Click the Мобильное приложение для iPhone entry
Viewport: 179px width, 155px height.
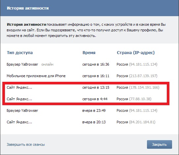click(36, 76)
